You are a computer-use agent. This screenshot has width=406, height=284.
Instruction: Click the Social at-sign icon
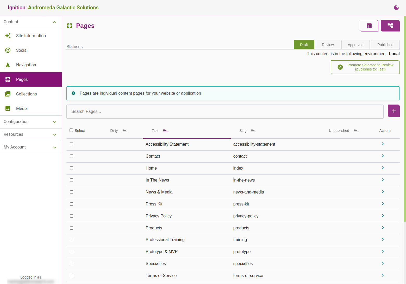[x=8, y=50]
